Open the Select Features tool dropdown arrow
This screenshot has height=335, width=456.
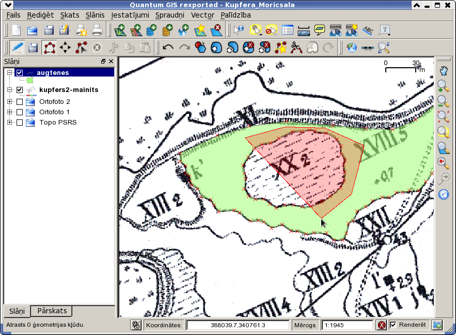(x=260, y=35)
